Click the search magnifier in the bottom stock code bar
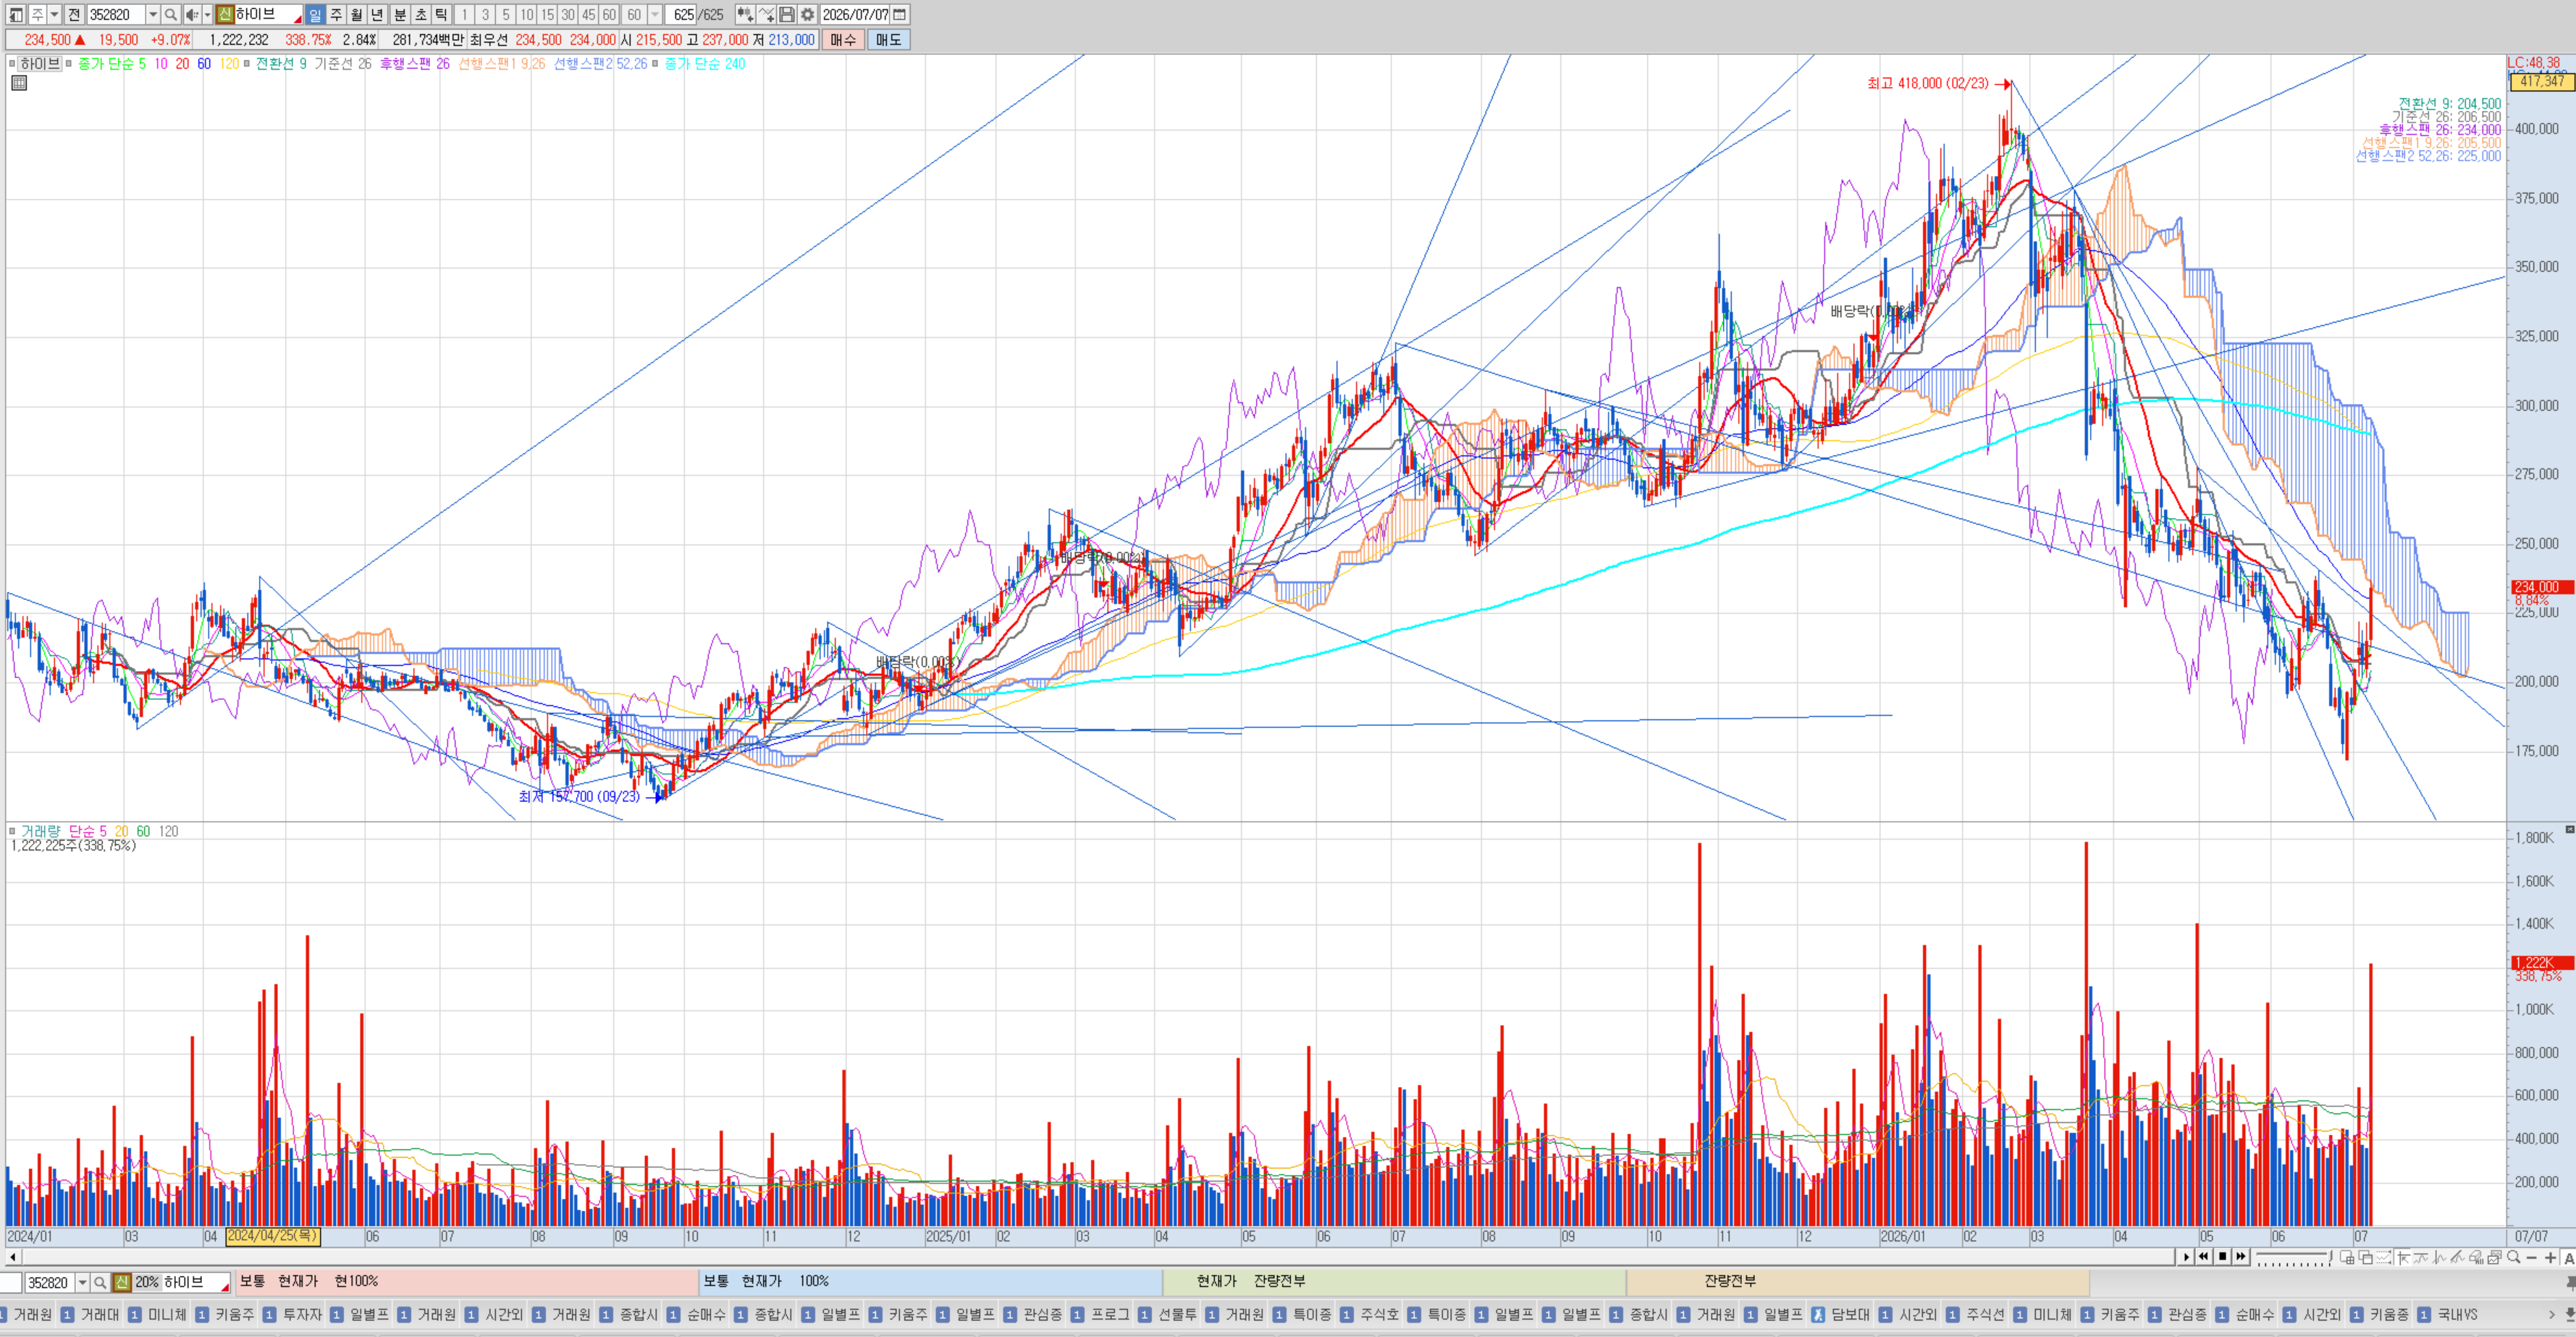 [100, 1283]
